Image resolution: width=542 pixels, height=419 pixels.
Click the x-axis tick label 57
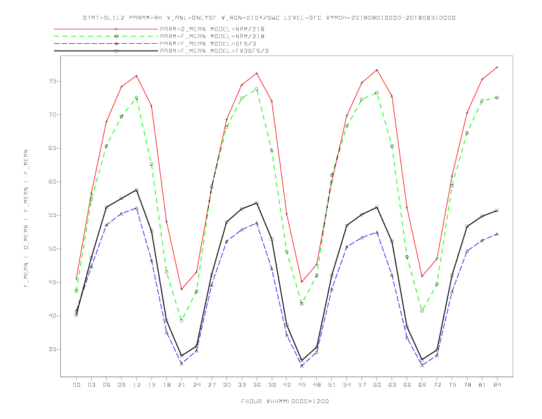362,385
